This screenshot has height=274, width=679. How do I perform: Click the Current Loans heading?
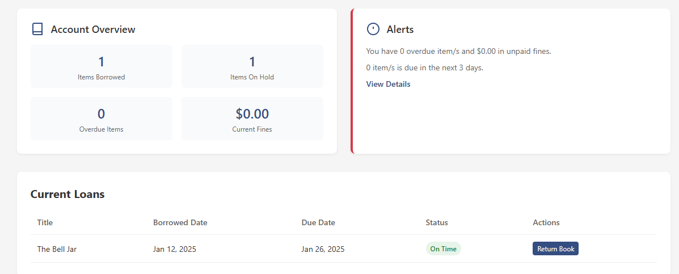68,194
